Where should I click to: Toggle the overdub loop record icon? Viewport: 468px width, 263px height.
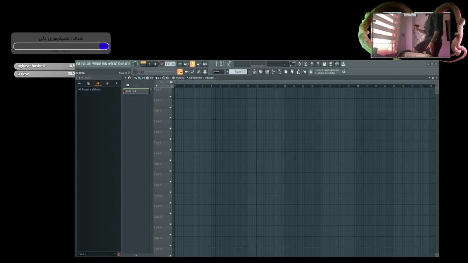[199, 64]
